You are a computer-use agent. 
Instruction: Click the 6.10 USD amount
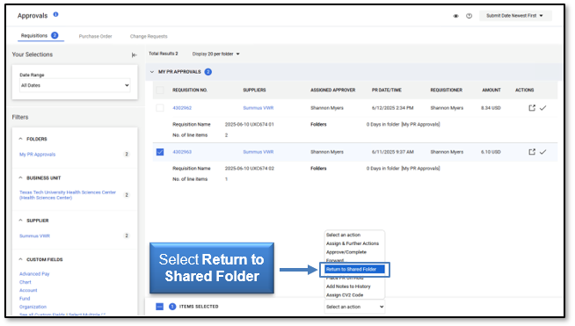coord(491,152)
